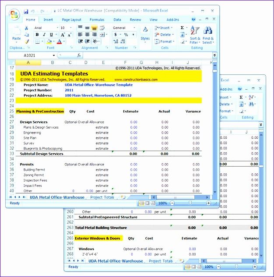Open the Review ribbon tab
Viewport: 274px width, 277px height.
click(x=135, y=20)
